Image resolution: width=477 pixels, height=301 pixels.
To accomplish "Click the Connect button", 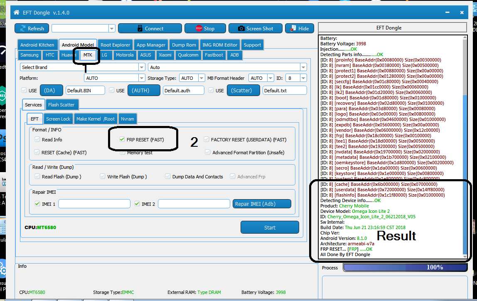I will coord(150,28).
